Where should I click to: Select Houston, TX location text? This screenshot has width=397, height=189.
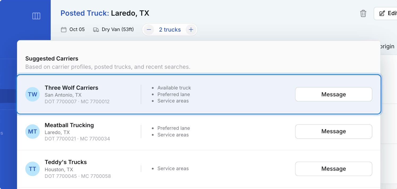click(59, 169)
